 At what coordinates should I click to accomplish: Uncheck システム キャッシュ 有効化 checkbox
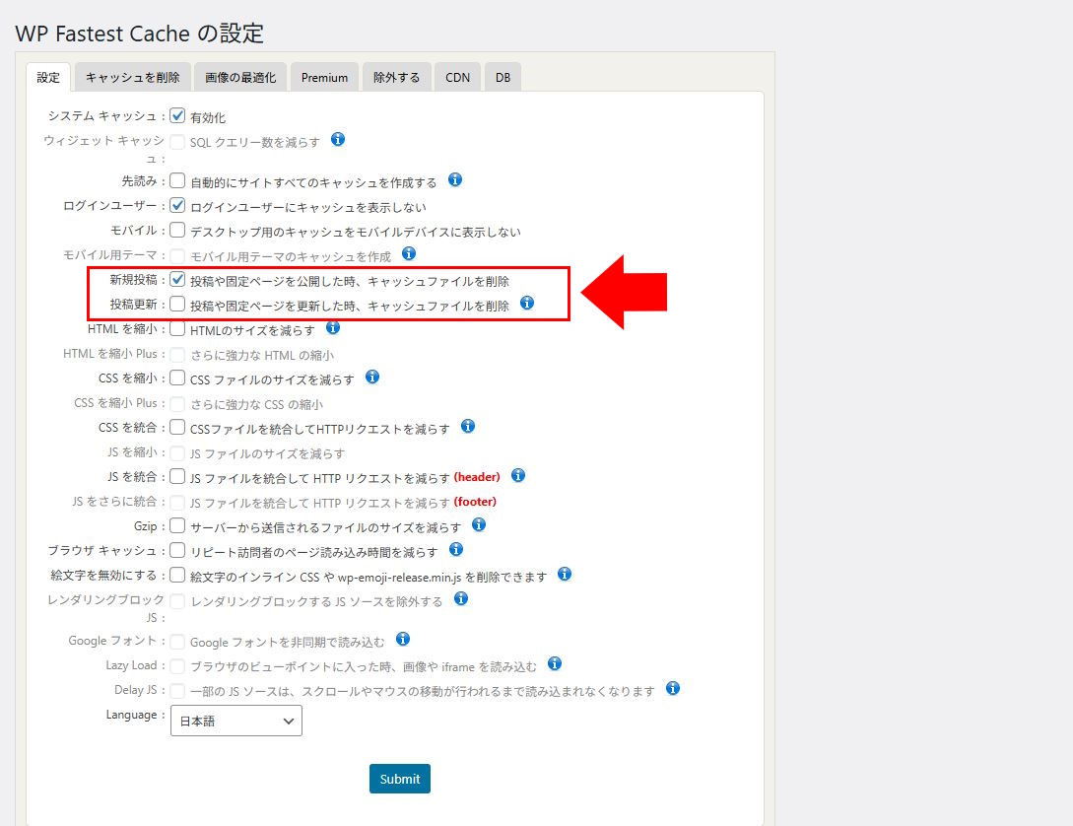[x=177, y=115]
